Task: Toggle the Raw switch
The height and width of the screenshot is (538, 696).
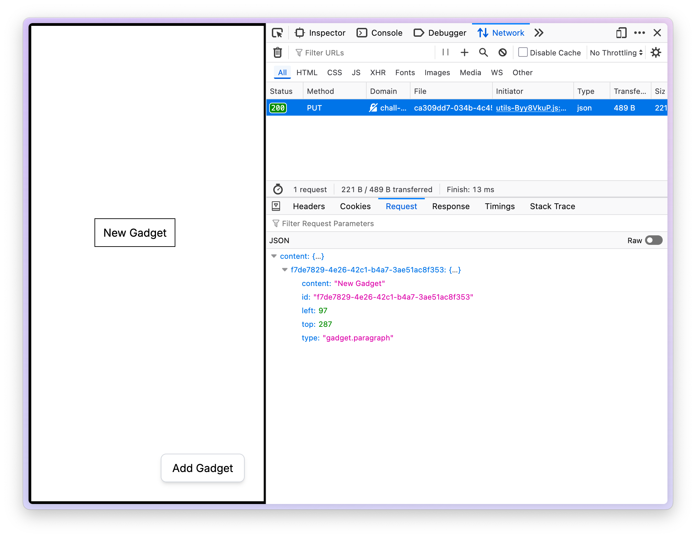Action: (654, 240)
